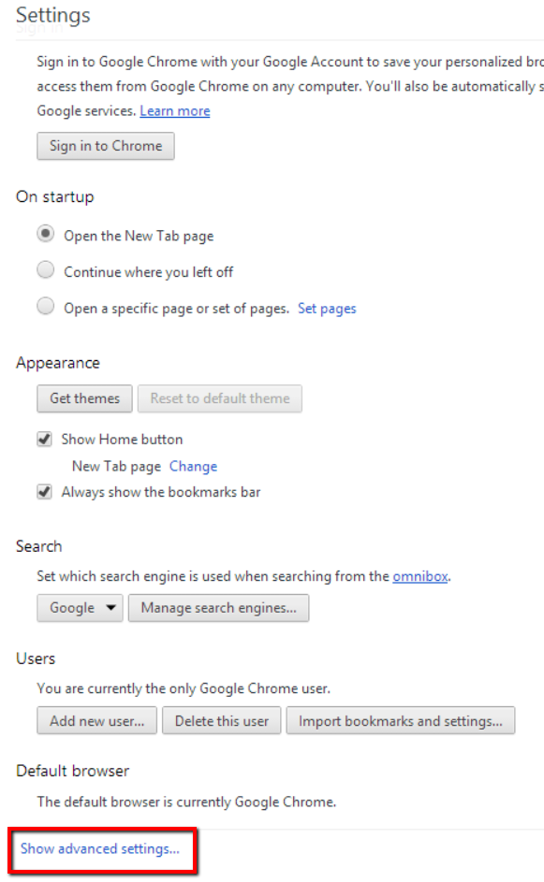Click the dropdown arrow next to Google

[x=110, y=608]
